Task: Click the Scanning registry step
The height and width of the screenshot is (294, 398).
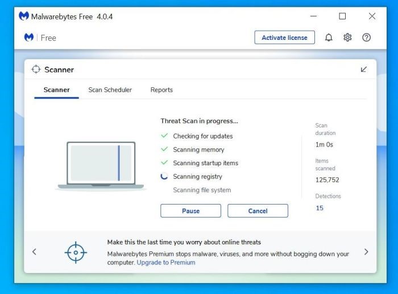Action: tap(197, 177)
